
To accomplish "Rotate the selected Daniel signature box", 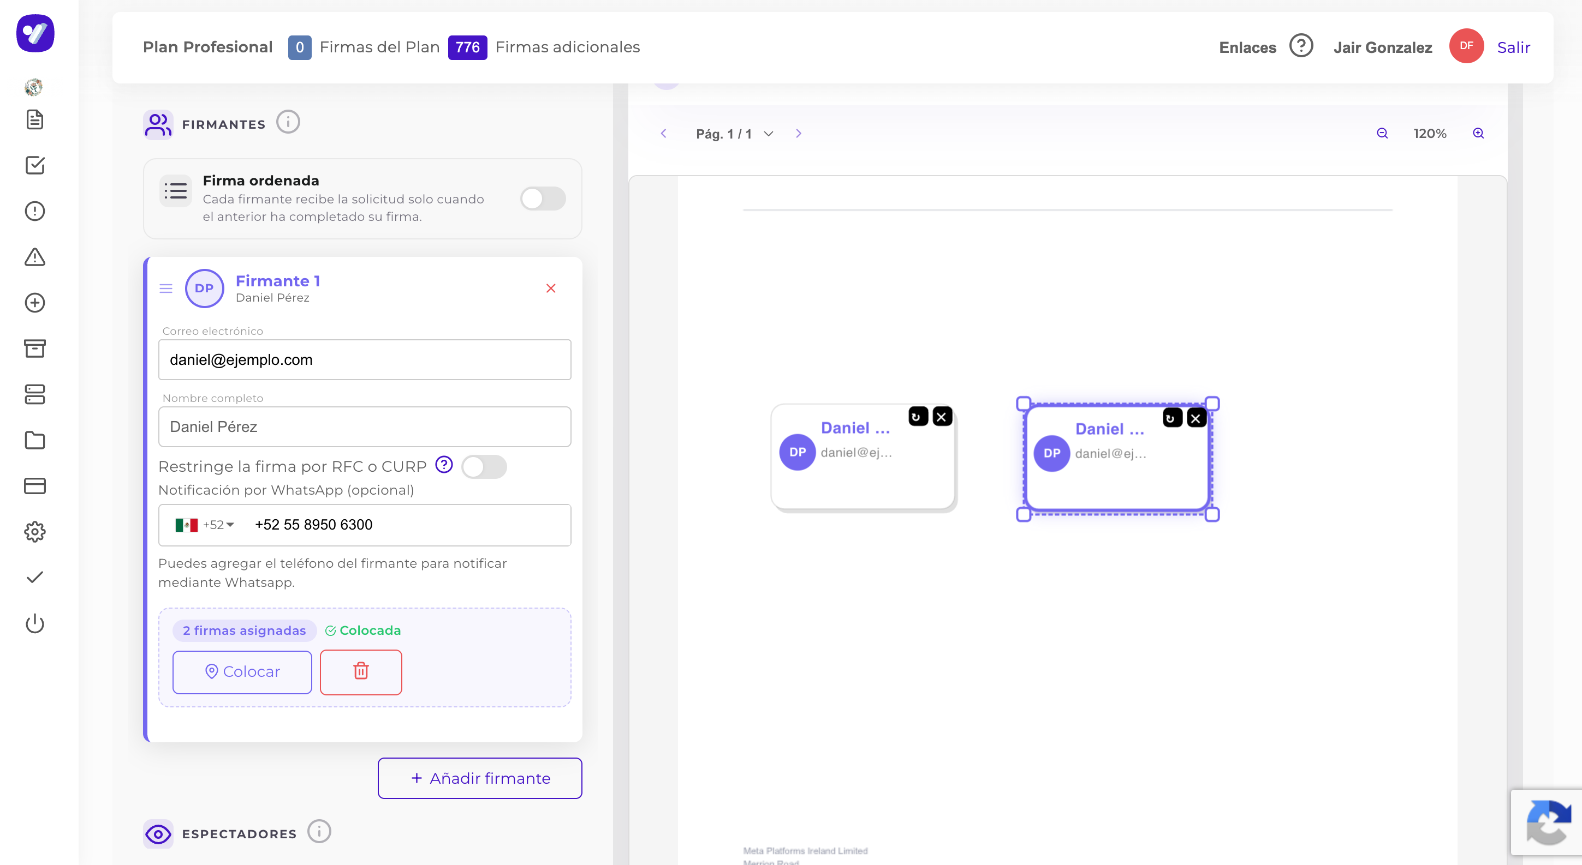I will (1171, 418).
